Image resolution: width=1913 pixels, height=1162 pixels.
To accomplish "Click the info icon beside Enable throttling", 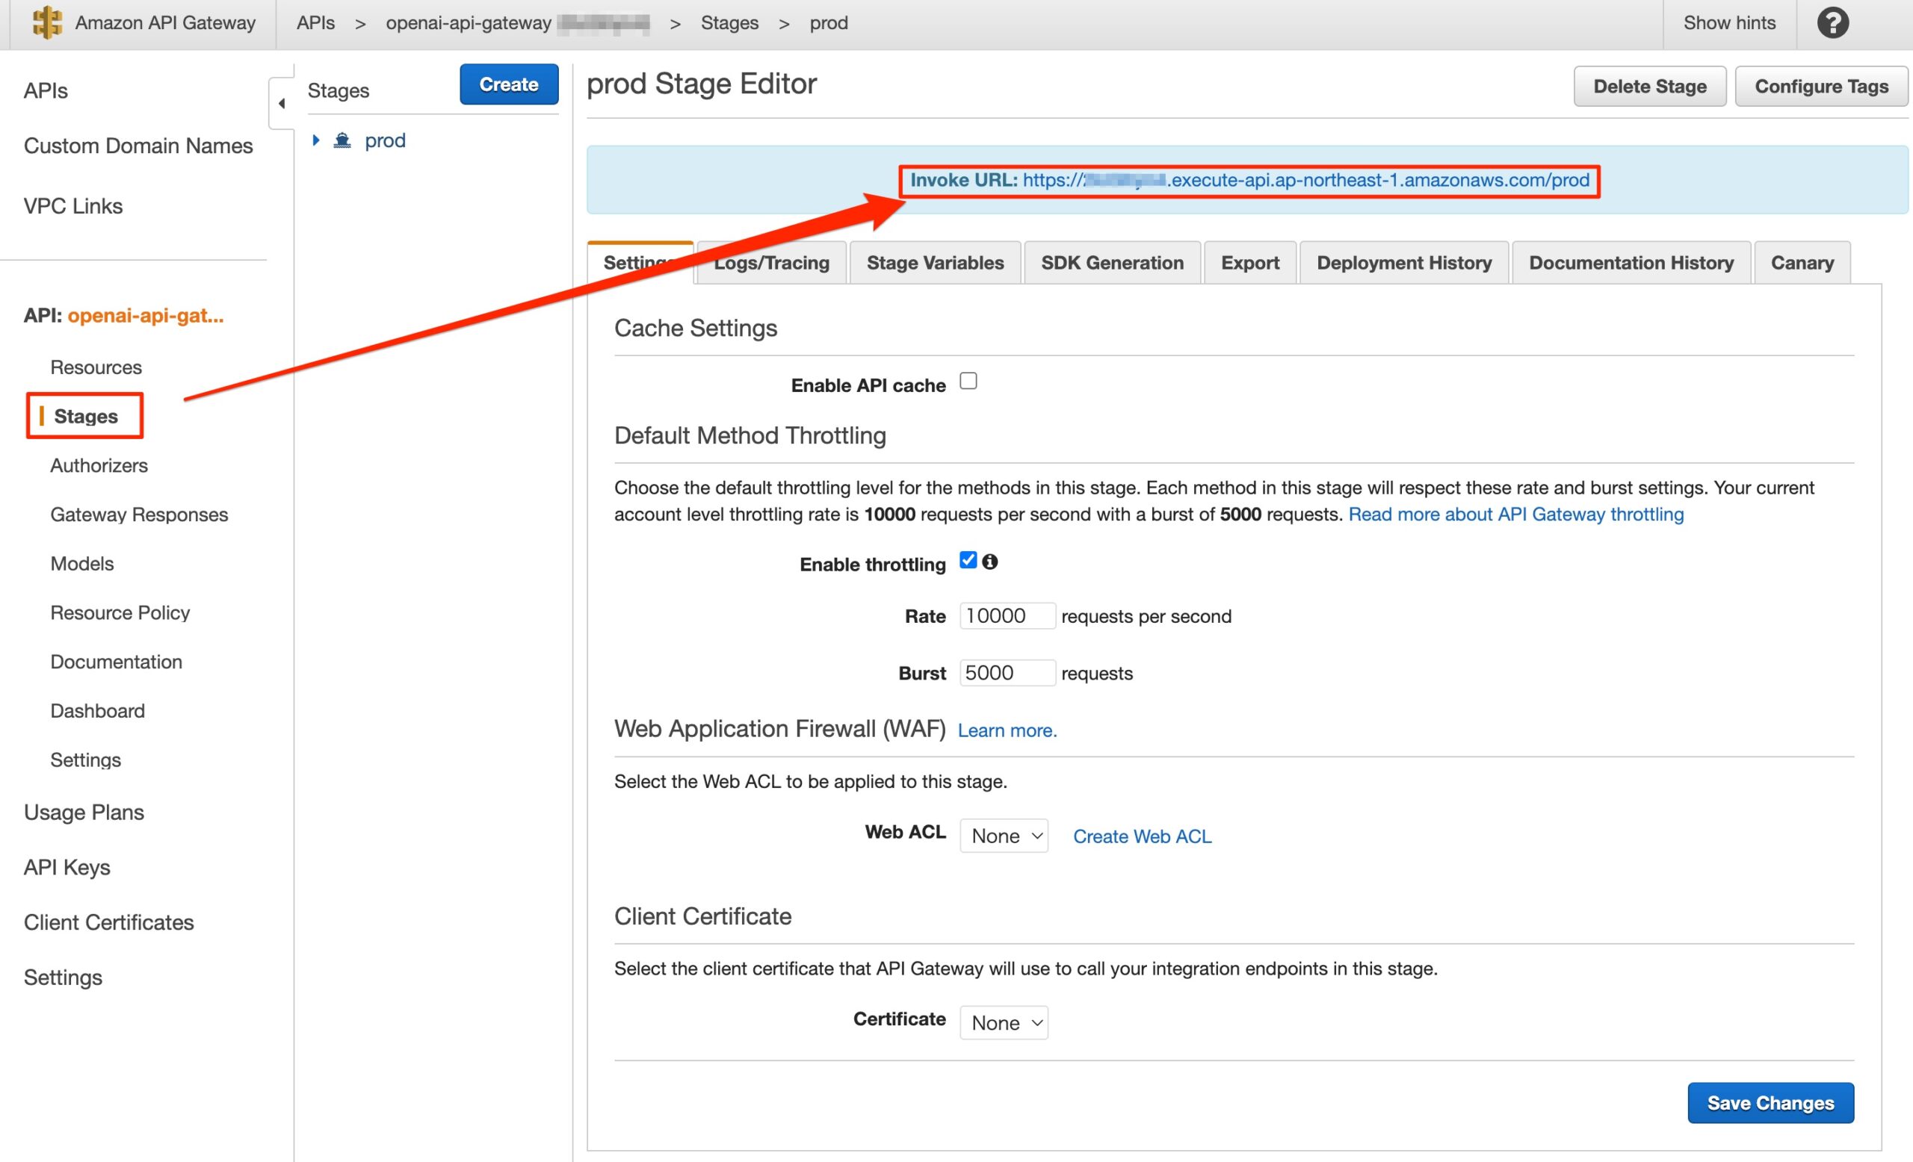I will point(990,562).
